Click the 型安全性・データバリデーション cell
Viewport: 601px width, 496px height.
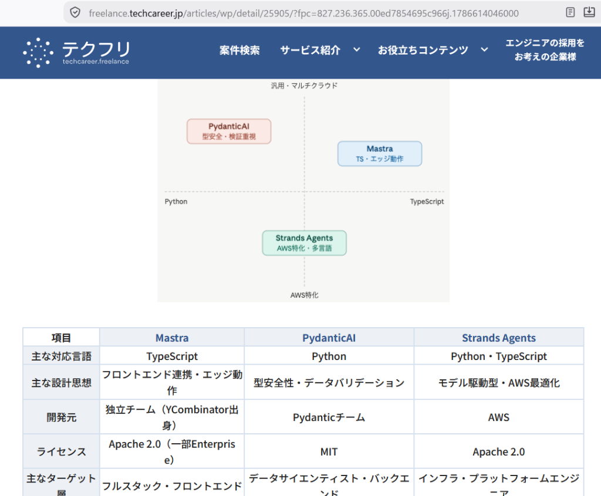pos(329,382)
